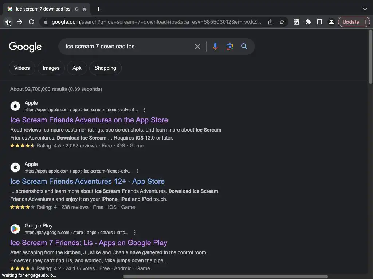Click inside the Google search box
Screen dimensions: 373x279
[129, 46]
